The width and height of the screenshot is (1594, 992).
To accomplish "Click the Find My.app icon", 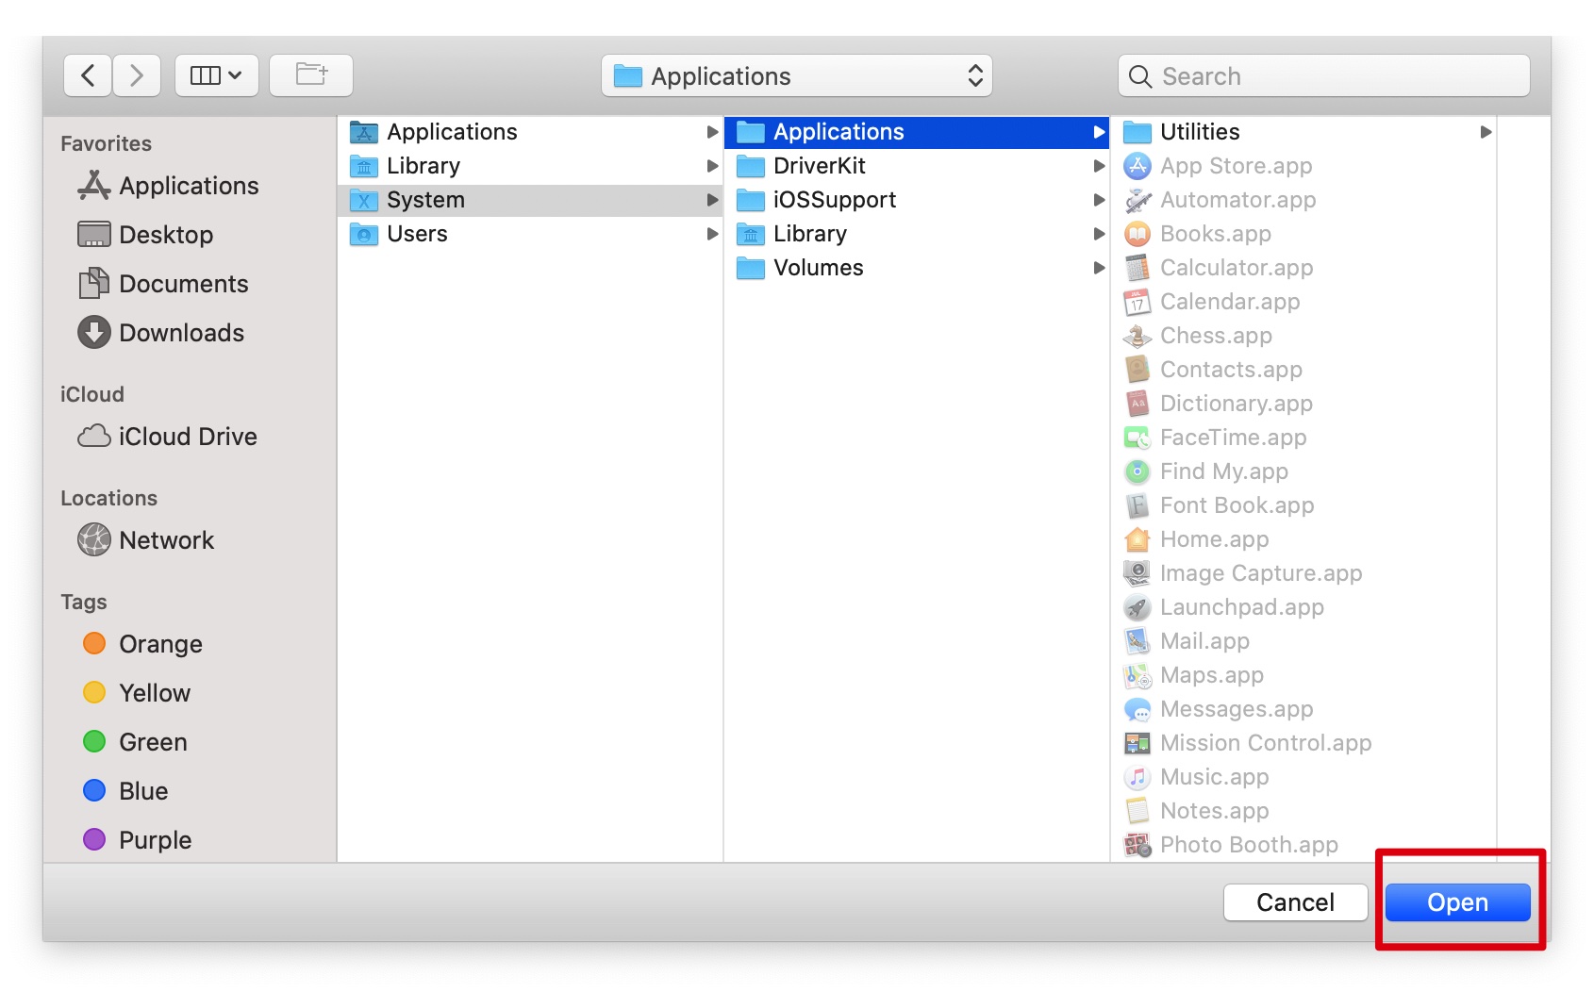I will [x=1137, y=471].
